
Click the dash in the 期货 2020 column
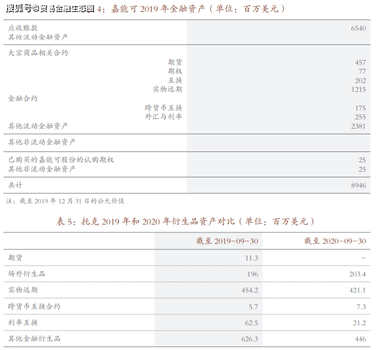tap(363, 258)
